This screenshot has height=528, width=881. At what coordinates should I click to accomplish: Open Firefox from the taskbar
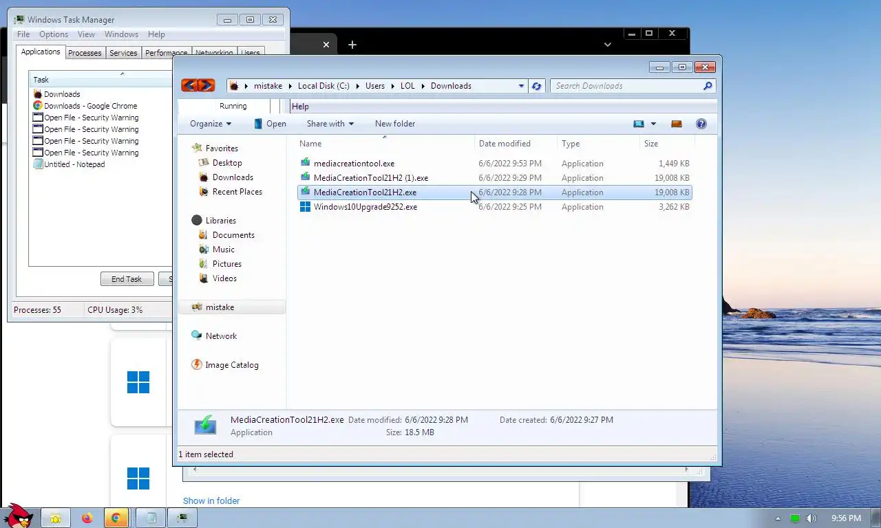[87, 518]
